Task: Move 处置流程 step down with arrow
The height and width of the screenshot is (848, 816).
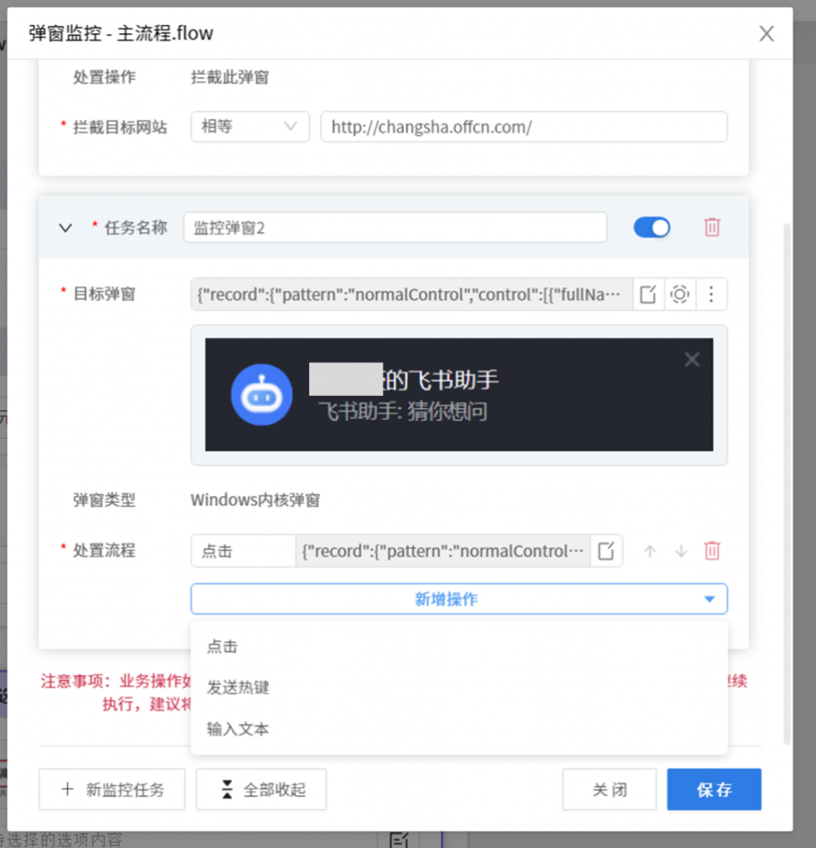Action: pos(681,551)
